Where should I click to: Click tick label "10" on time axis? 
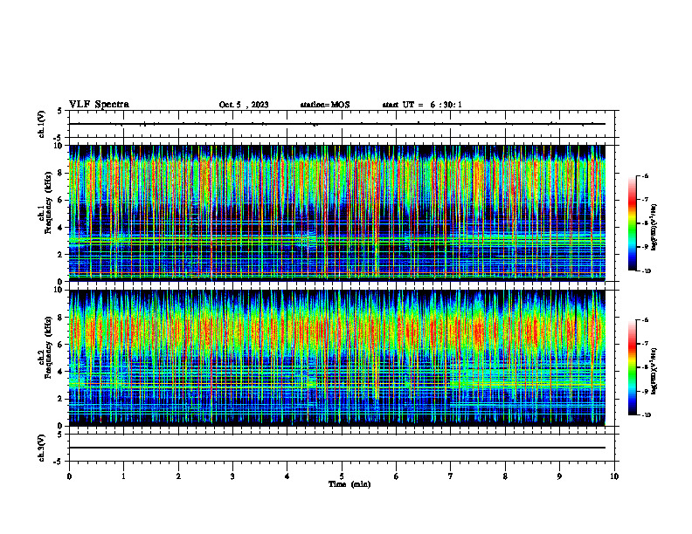614,476
